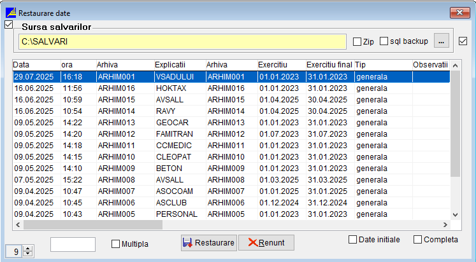Enable the Completa checkbox
The width and height of the screenshot is (476, 262).
point(418,240)
